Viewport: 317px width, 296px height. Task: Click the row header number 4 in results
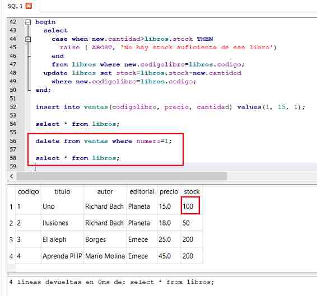pos(11,256)
